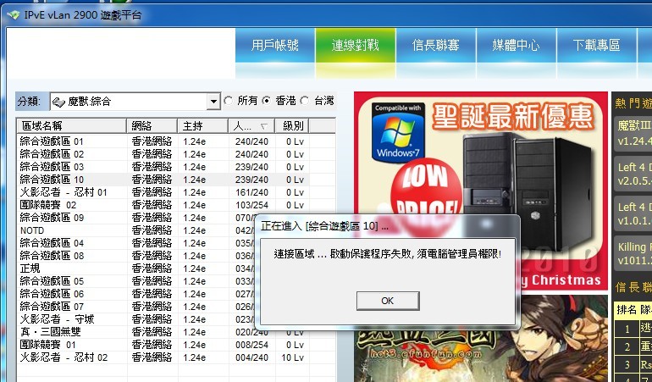Open the 下載專區 tab
The image size is (652, 382).
coord(596,45)
